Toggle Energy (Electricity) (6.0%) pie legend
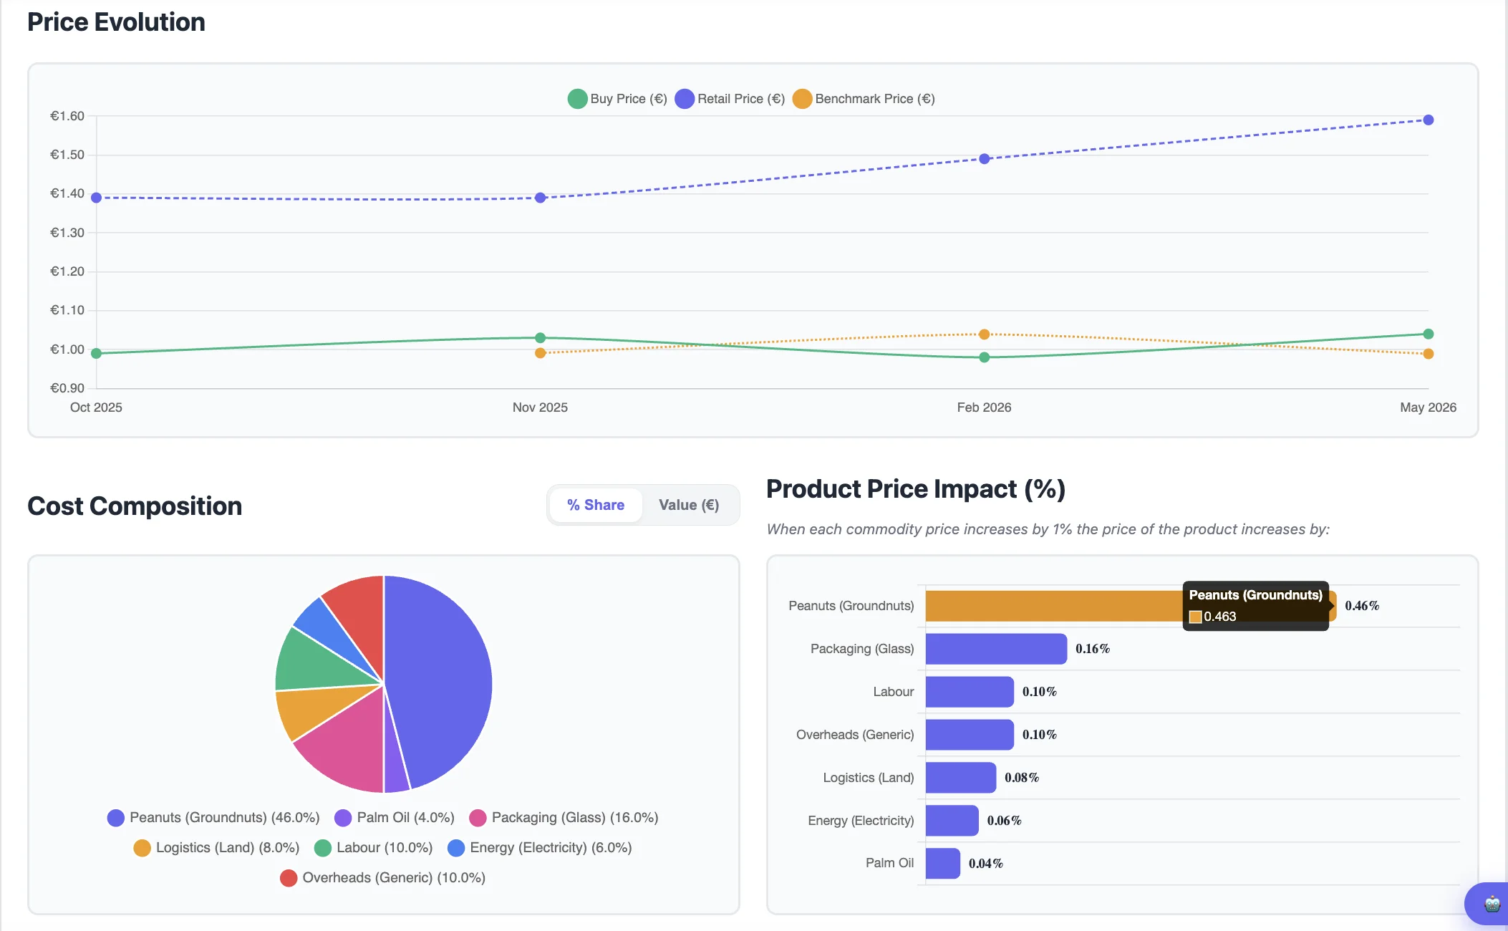The image size is (1508, 931). [540, 848]
